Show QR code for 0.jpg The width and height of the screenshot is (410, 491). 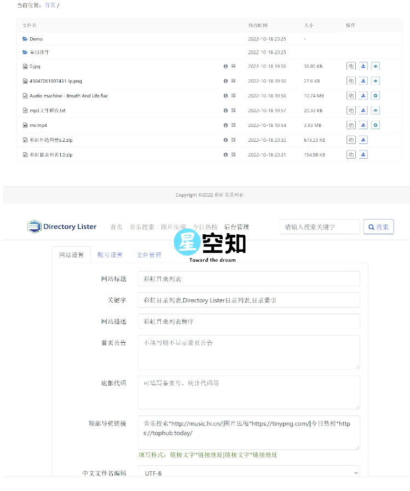pyautogui.click(x=233, y=66)
